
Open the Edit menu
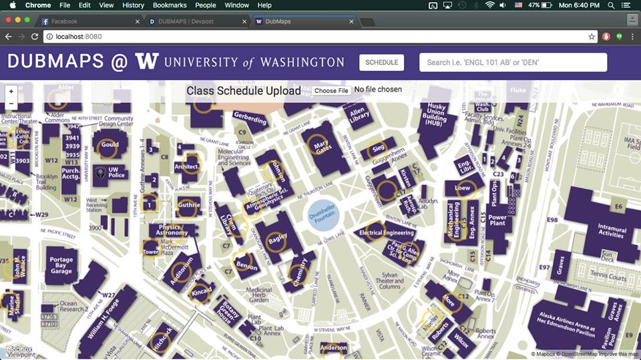click(x=85, y=5)
